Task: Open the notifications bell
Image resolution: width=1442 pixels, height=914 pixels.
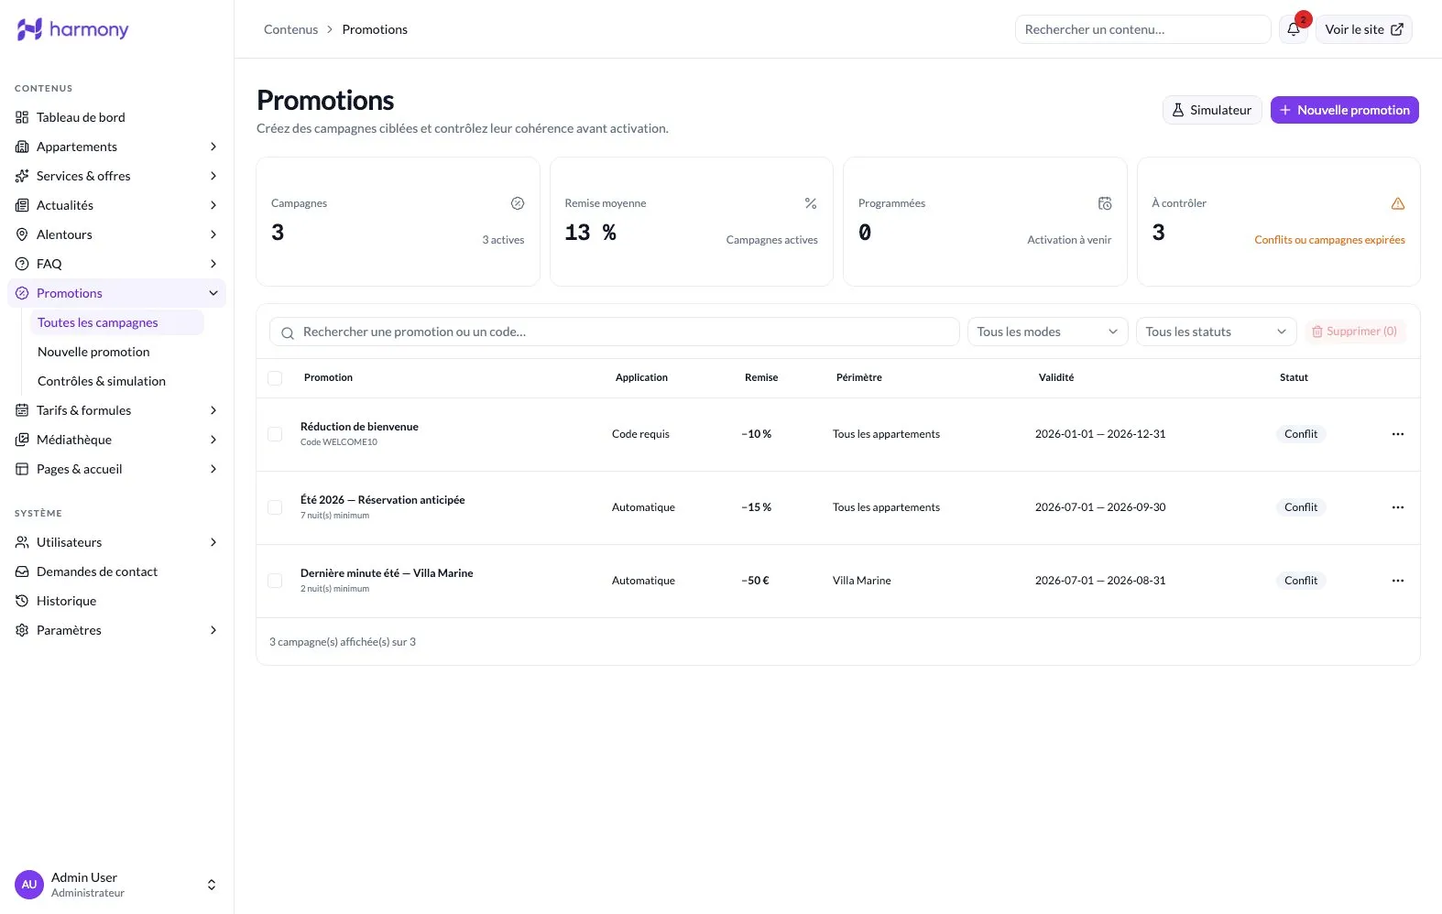Action: (1294, 29)
